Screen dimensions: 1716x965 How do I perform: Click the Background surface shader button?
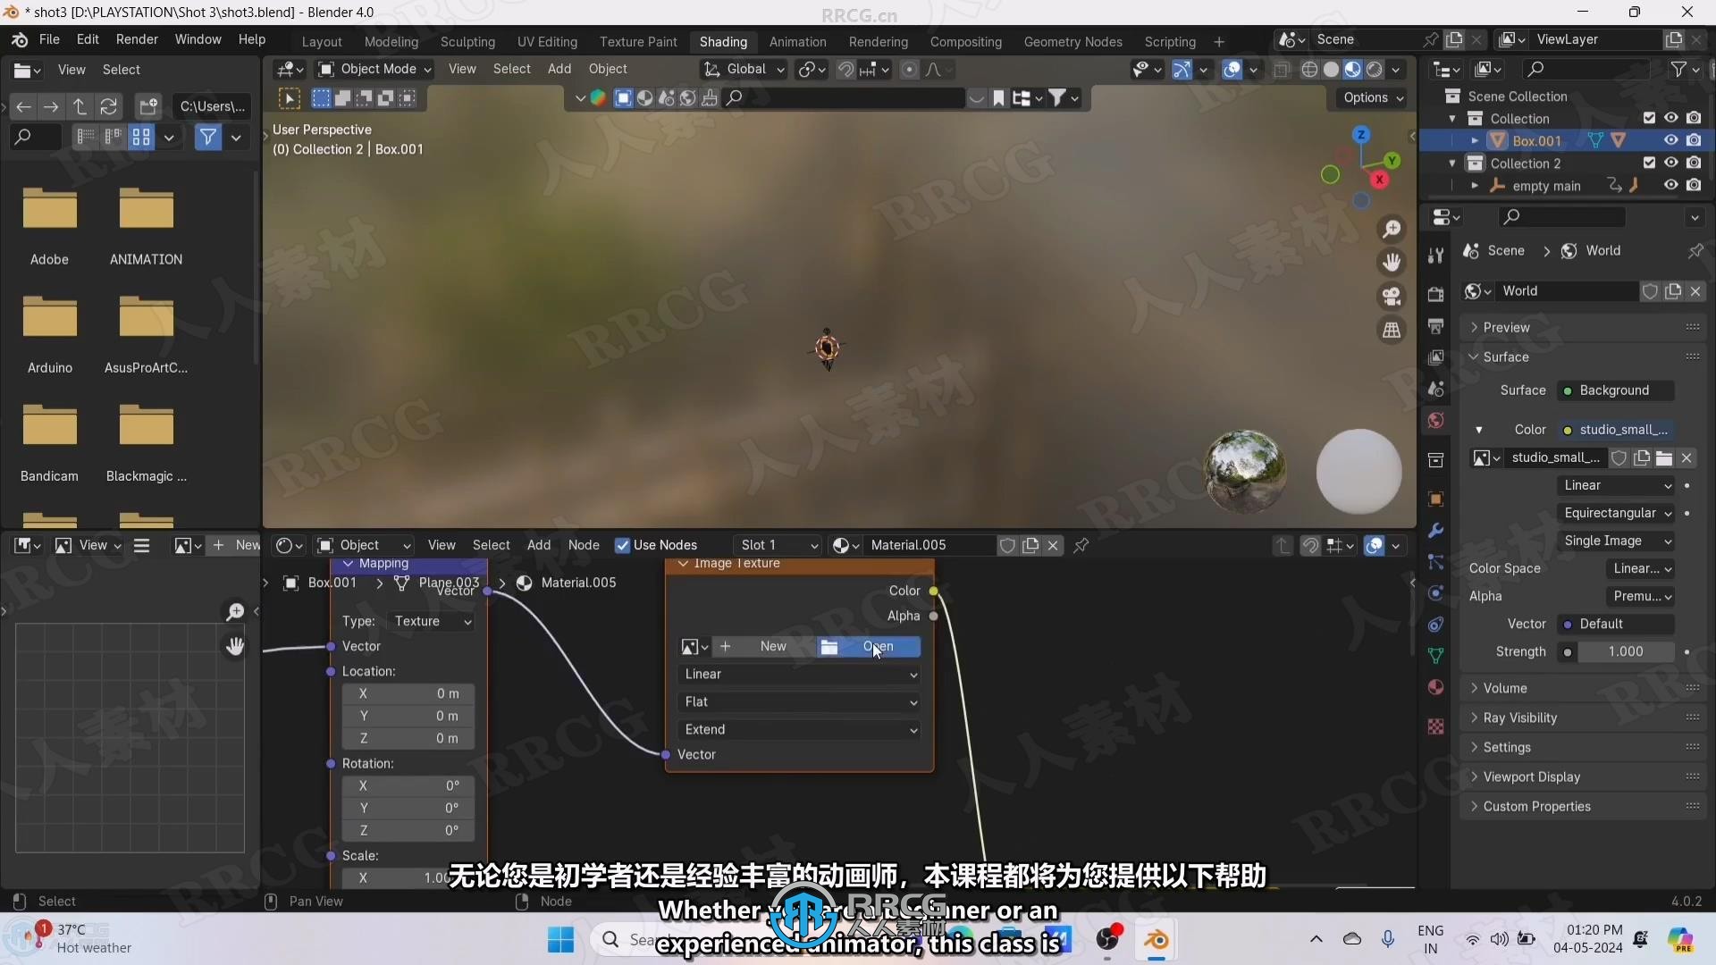pos(1616,390)
